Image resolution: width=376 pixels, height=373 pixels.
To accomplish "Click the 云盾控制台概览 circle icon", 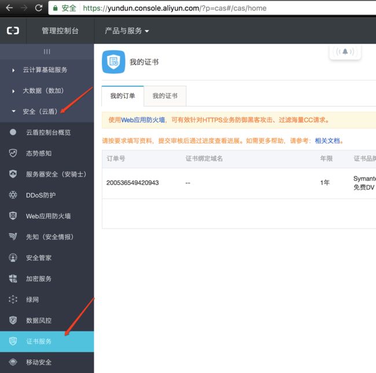I will click(13, 132).
